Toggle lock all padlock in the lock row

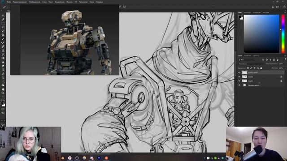tap(261, 68)
